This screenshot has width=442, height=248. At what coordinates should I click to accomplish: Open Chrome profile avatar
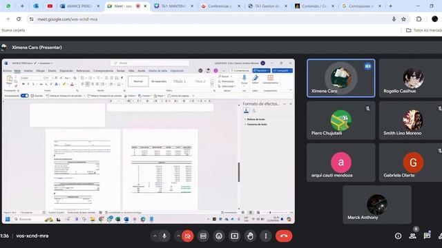[434, 19]
